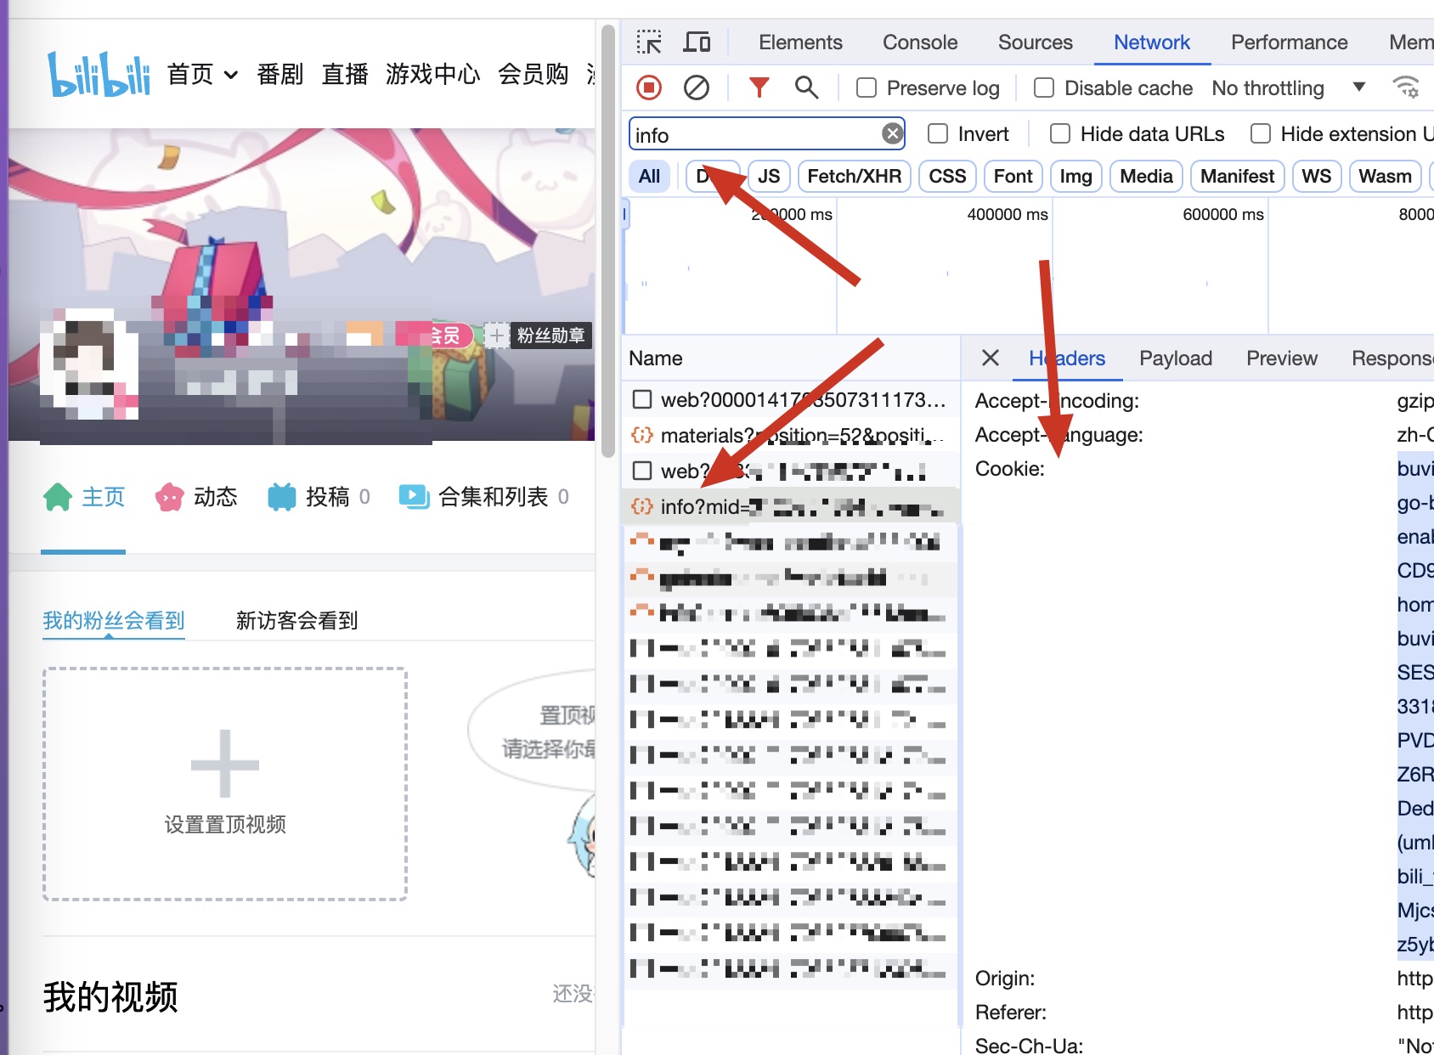Screen dimensions: 1434x1055
Task: Switch to Elements tab
Action: [800, 42]
